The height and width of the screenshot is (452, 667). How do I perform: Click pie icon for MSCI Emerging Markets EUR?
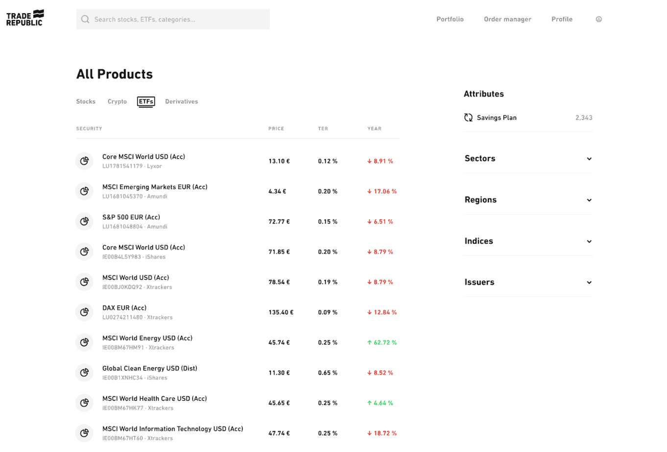pos(84,191)
